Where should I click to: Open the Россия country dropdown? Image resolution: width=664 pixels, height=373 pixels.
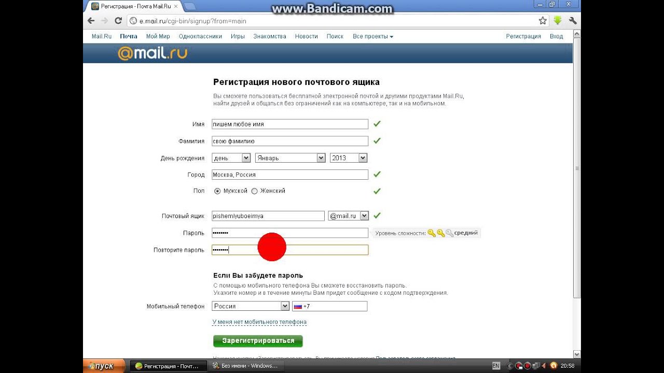click(x=251, y=306)
